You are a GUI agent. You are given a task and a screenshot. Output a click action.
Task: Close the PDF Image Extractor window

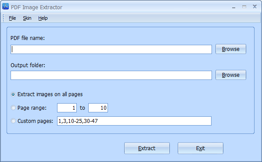(x=255, y=7)
